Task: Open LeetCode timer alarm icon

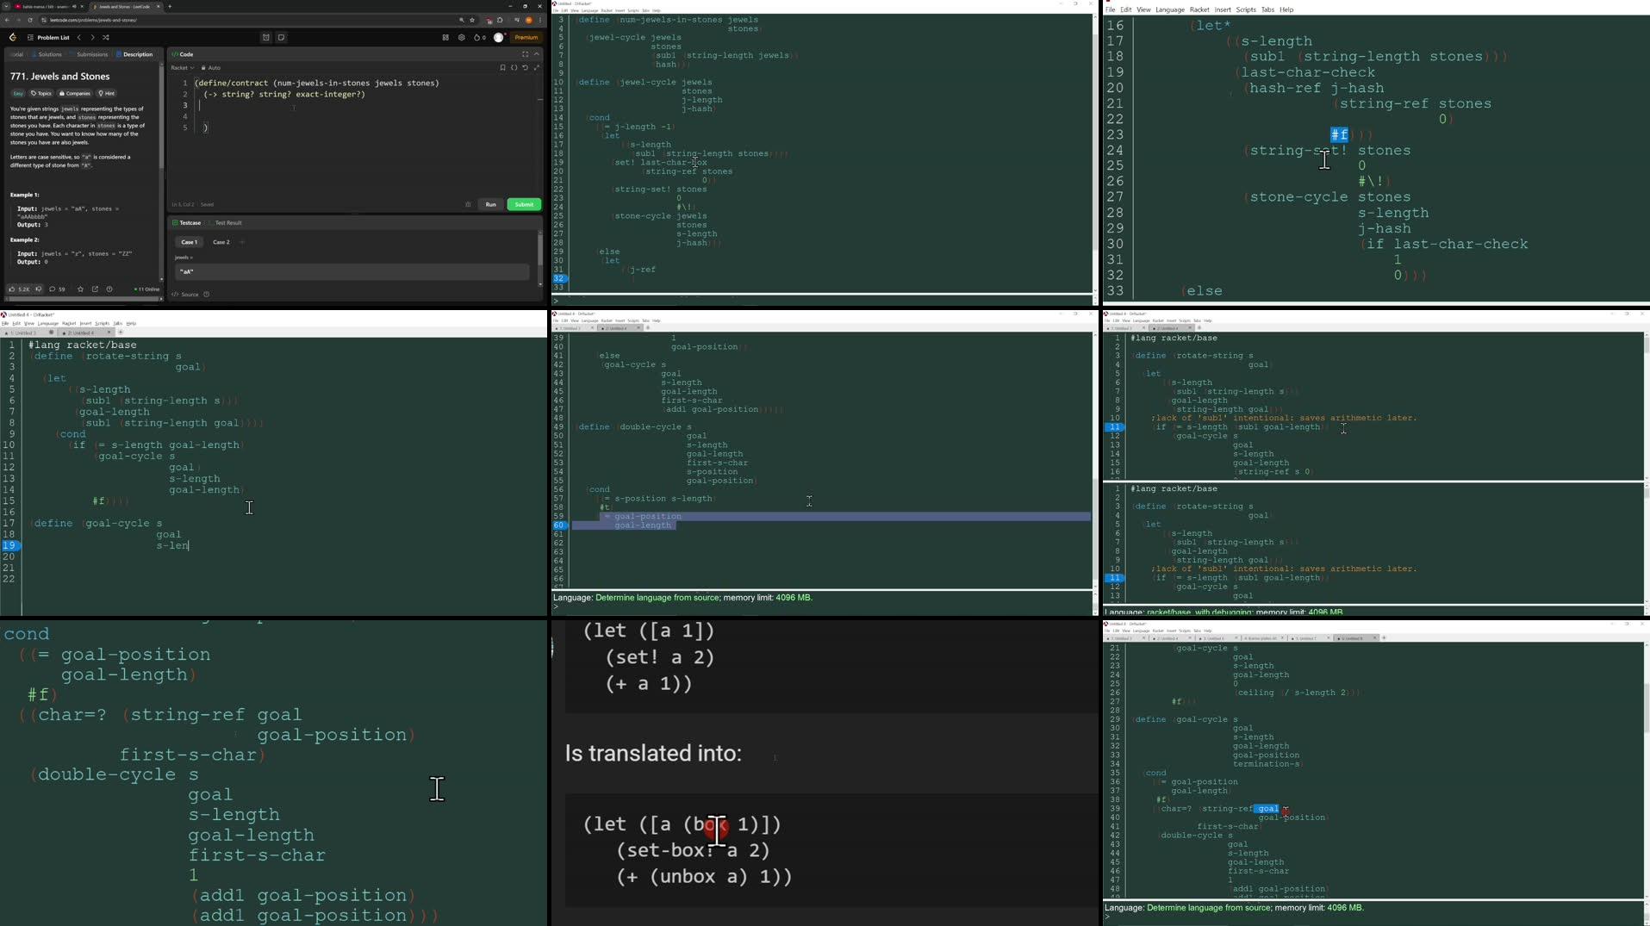Action: coord(266,37)
